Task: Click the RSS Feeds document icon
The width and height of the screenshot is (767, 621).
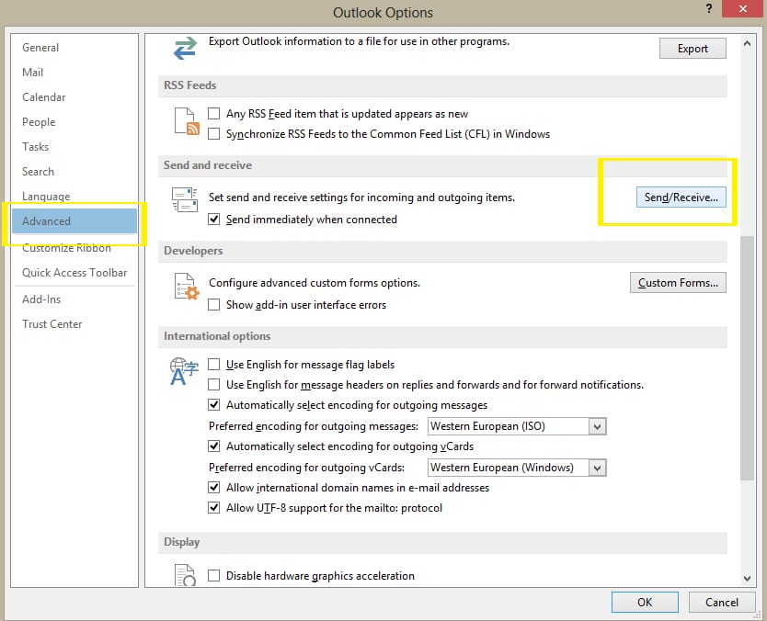Action: pyautogui.click(x=187, y=121)
